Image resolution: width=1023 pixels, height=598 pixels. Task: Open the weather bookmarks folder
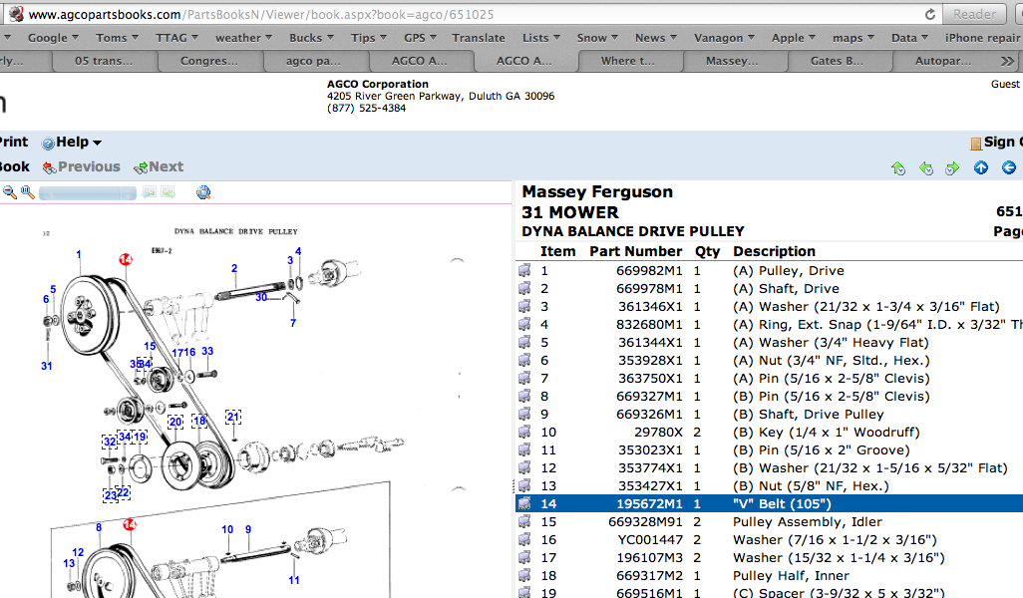pyautogui.click(x=243, y=38)
